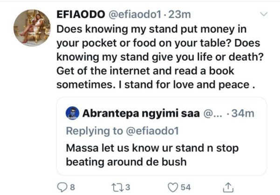Tap the share upload icon
This screenshot has width=280, height=195.
click(x=228, y=186)
